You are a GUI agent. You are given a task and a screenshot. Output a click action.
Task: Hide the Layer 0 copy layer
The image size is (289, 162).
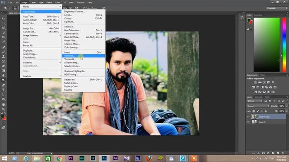(248, 117)
